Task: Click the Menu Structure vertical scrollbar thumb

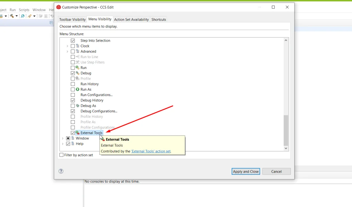Action: pos(286,130)
